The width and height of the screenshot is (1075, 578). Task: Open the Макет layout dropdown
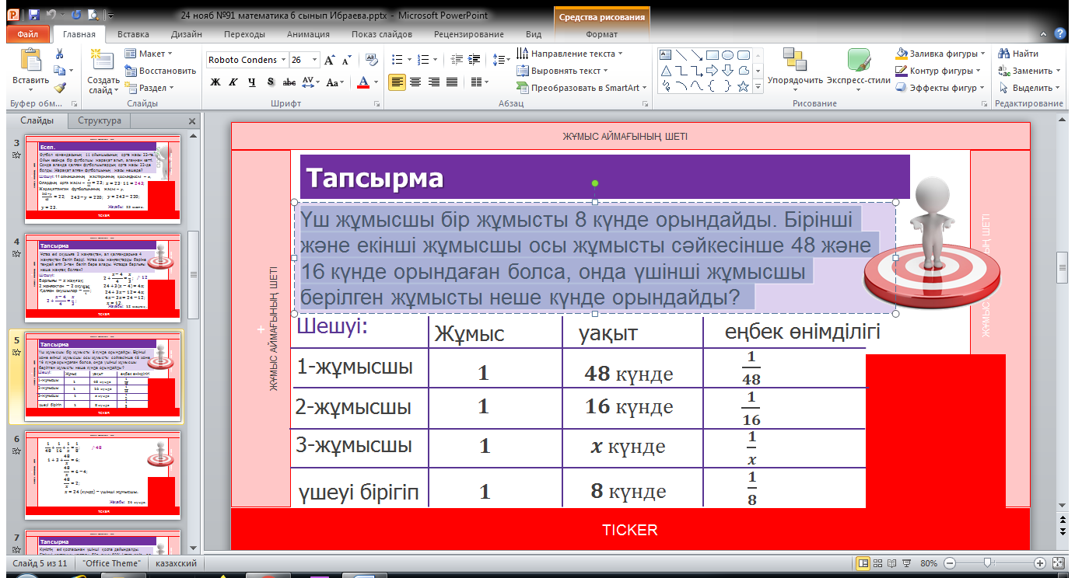click(x=149, y=54)
